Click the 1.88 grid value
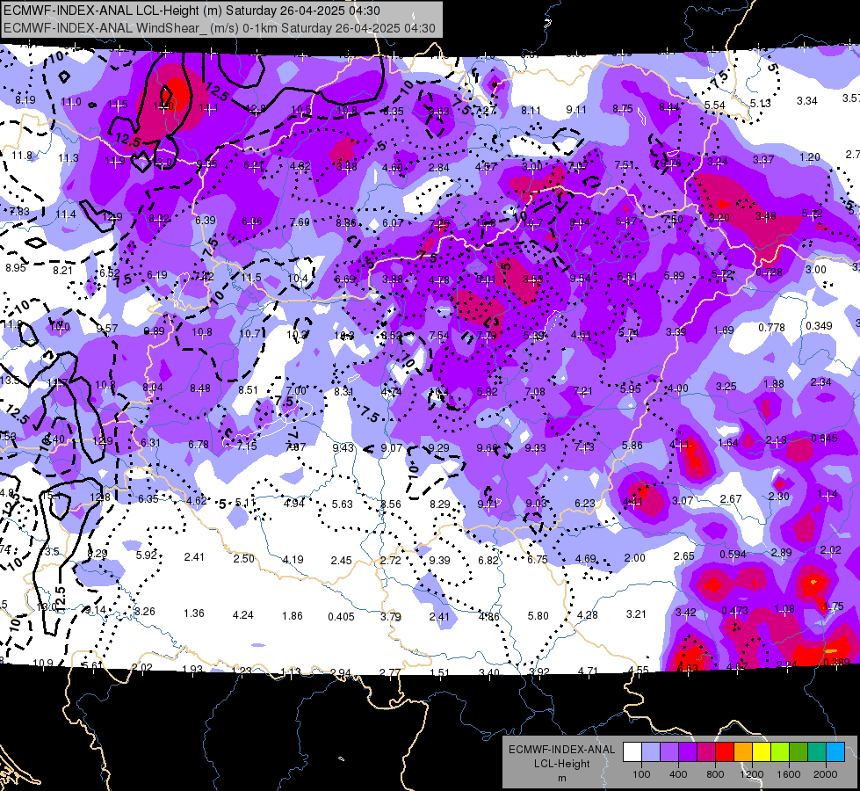This screenshot has width=860, height=791. [x=774, y=384]
